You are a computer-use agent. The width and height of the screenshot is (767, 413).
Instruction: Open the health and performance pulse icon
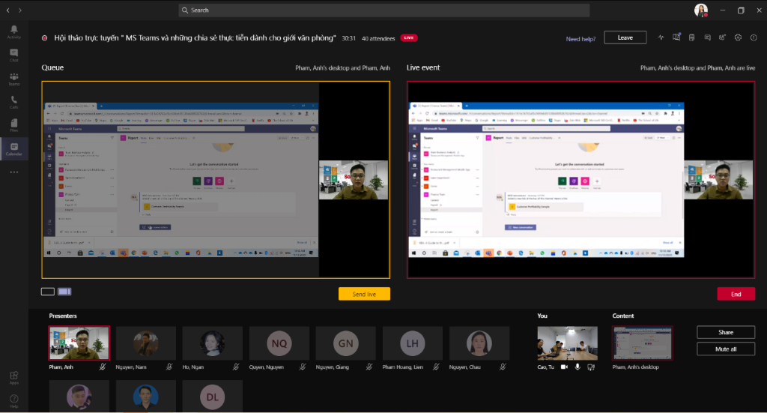pos(661,37)
